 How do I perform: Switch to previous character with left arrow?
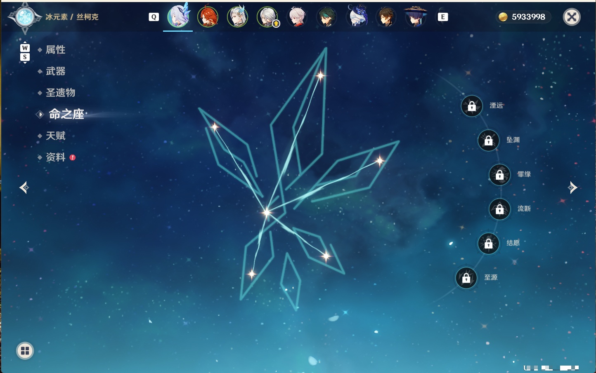click(24, 188)
